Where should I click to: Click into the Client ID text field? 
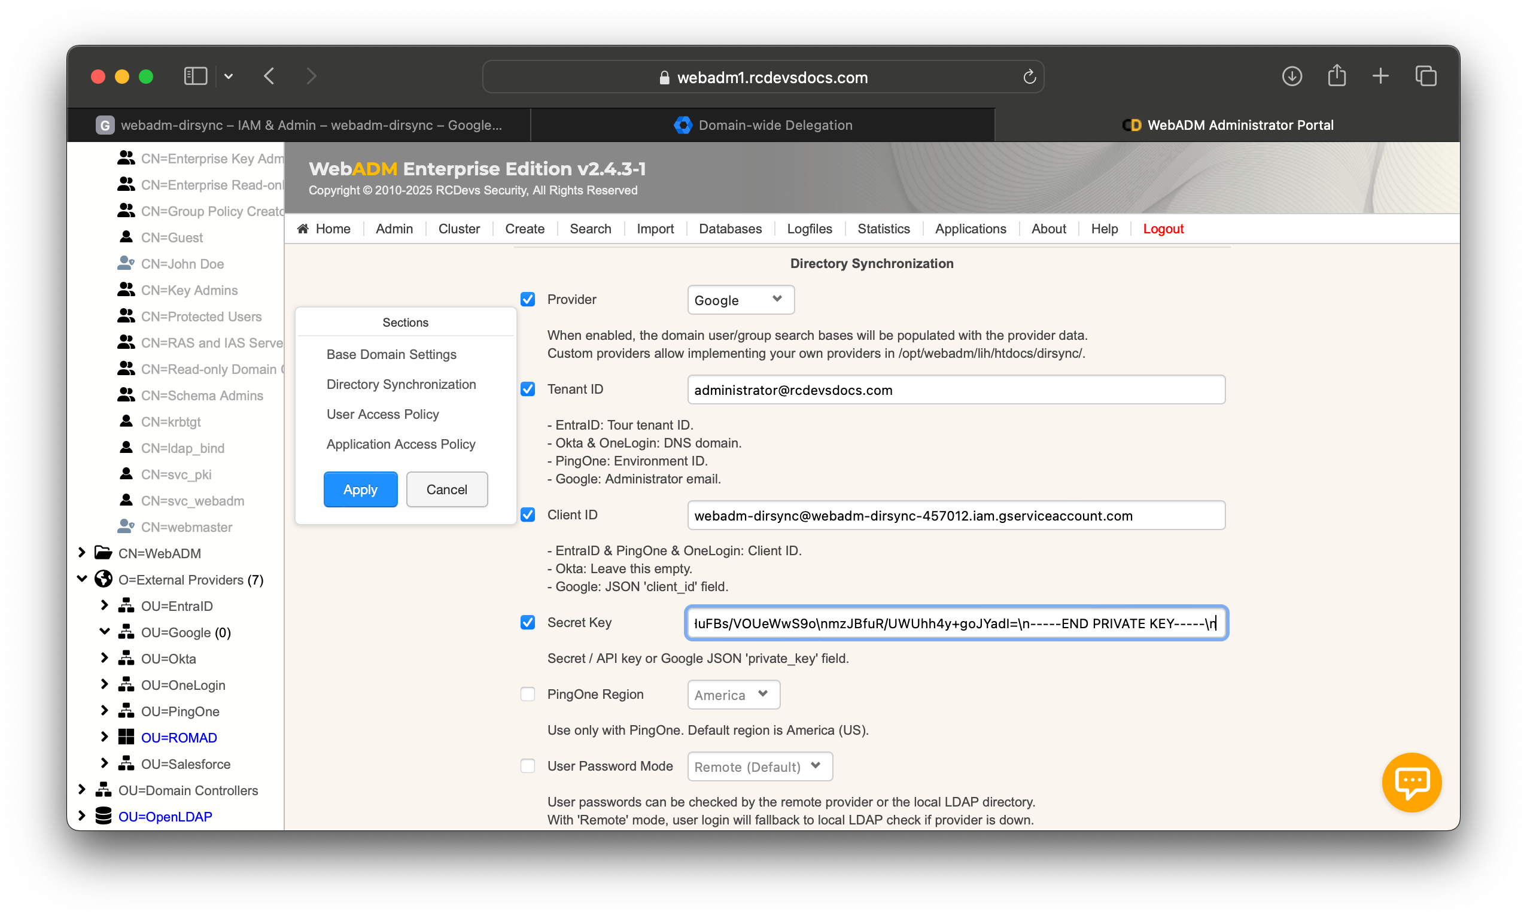pos(956,515)
